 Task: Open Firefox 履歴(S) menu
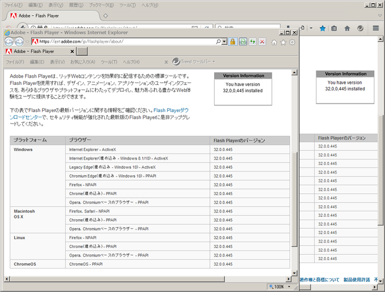coord(76,5)
